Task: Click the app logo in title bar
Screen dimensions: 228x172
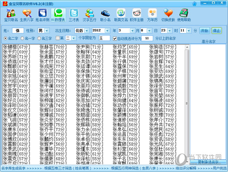Action: (5, 3)
